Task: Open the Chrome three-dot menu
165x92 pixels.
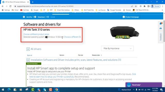Action: [x=163, y=6]
